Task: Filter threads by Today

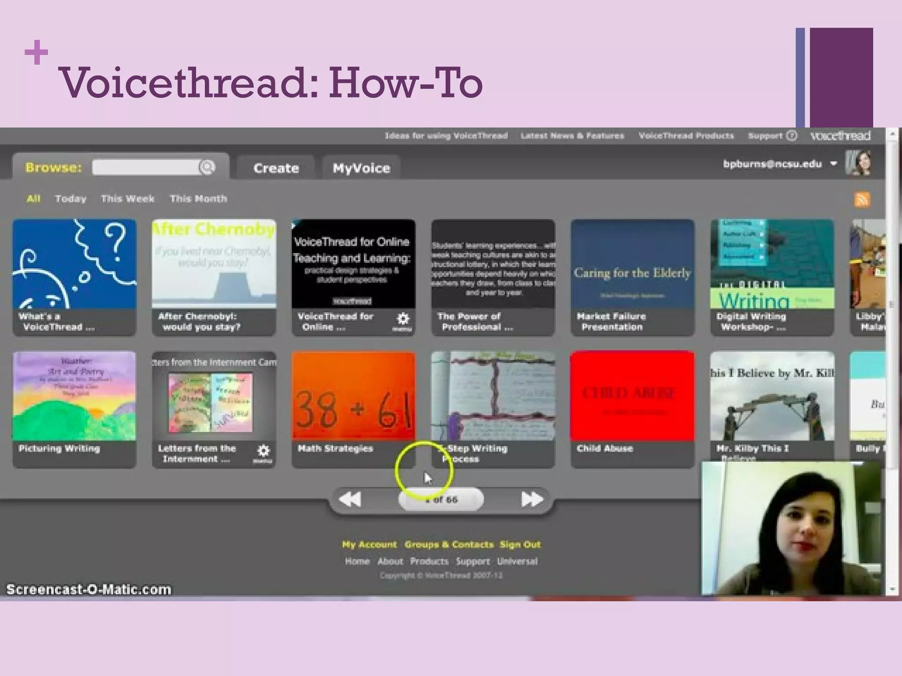Action: 70,198
